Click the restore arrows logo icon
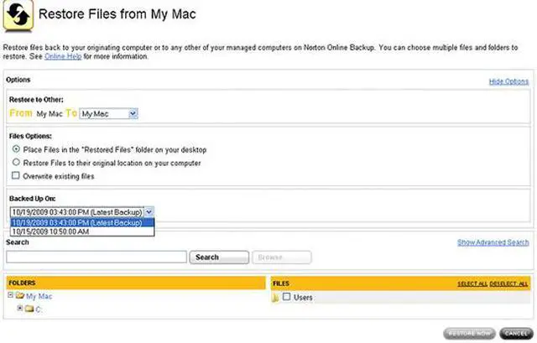Viewport: 537px width, 343px height. click(18, 15)
